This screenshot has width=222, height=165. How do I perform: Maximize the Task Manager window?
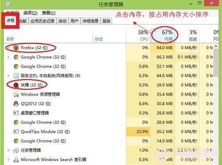(199, 3)
